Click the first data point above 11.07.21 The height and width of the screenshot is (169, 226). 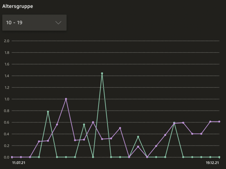pyautogui.click(x=12, y=157)
